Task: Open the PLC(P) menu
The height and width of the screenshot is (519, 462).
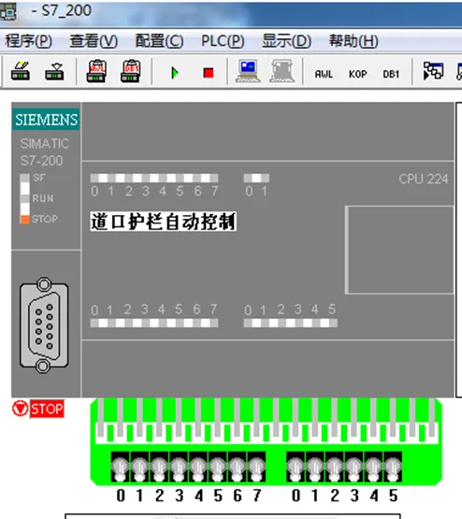Action: pos(223,41)
